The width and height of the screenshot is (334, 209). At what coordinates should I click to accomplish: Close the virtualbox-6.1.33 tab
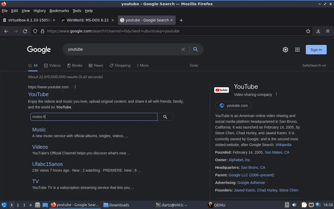tap(54, 20)
